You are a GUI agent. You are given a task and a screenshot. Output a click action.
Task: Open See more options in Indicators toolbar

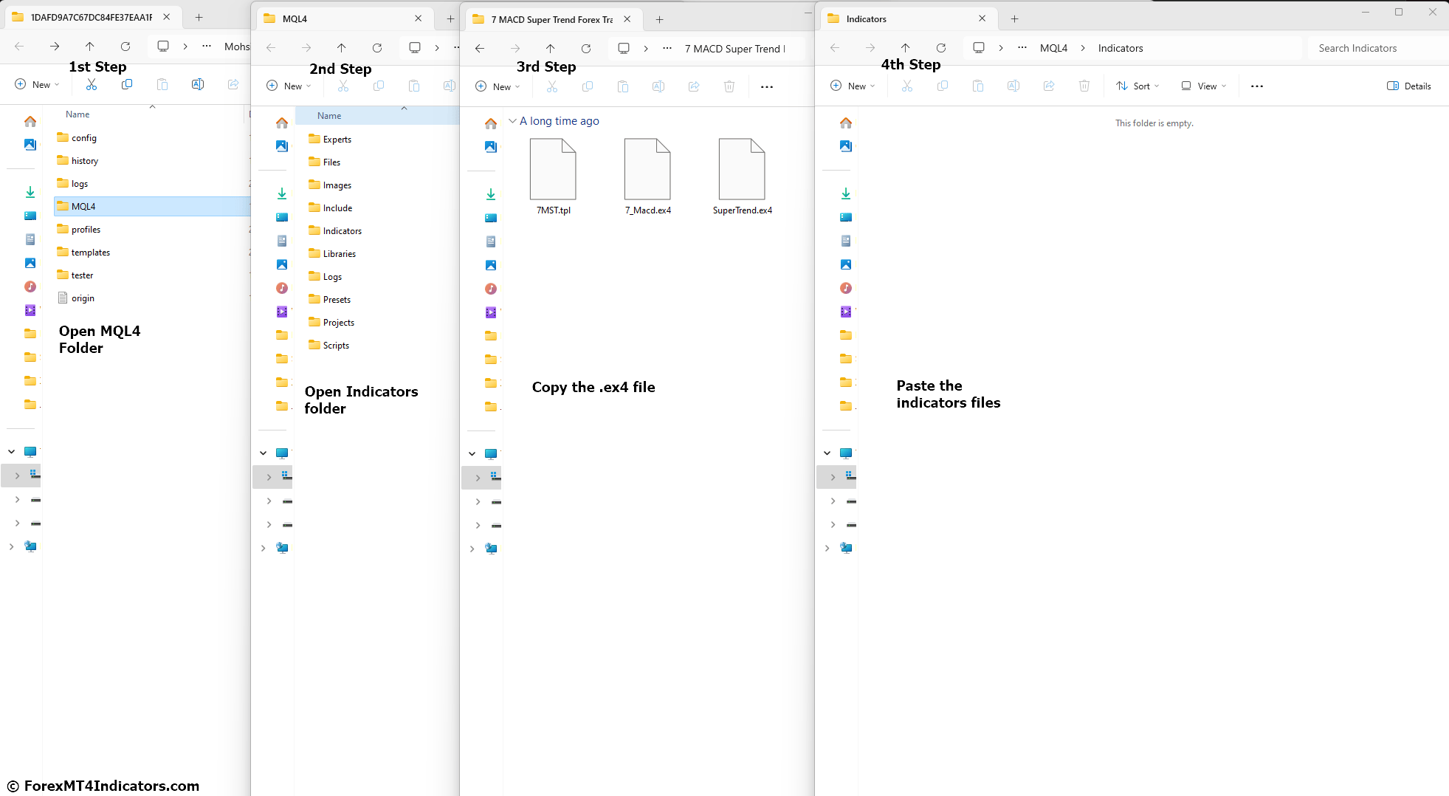click(1257, 86)
